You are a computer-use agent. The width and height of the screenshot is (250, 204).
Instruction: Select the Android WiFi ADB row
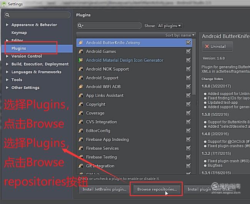134,86
